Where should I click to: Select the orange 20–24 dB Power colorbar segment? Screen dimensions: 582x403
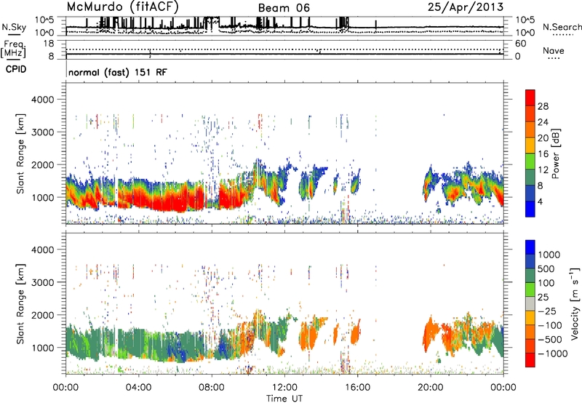pyautogui.click(x=530, y=129)
